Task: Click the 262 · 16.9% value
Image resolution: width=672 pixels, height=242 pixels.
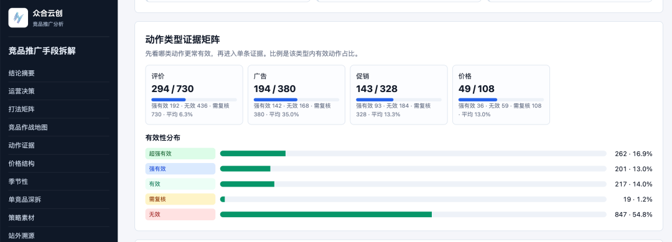Action: pyautogui.click(x=633, y=153)
